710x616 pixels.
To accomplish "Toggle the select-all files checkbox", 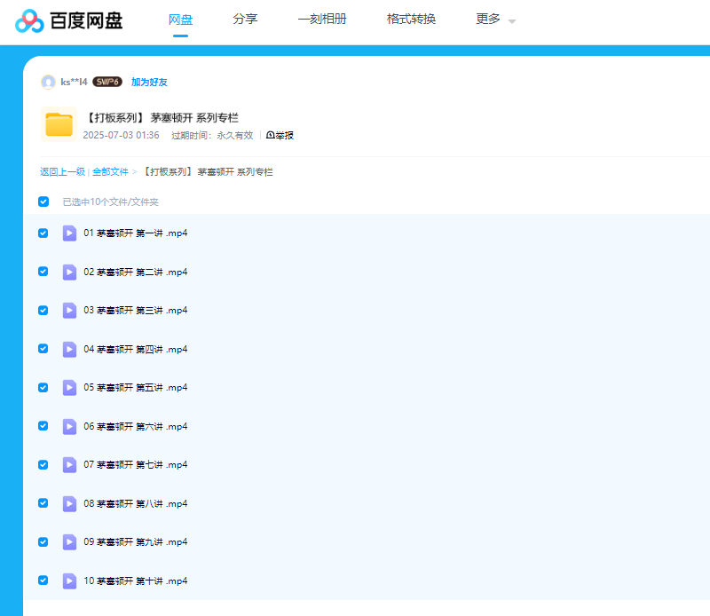I will [43, 201].
